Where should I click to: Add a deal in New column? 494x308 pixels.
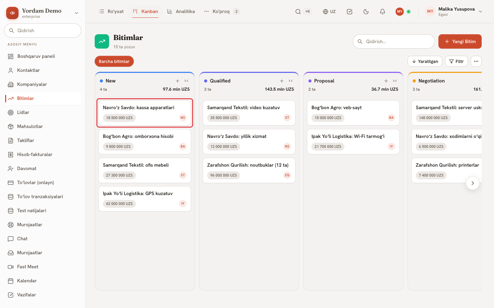177,81
